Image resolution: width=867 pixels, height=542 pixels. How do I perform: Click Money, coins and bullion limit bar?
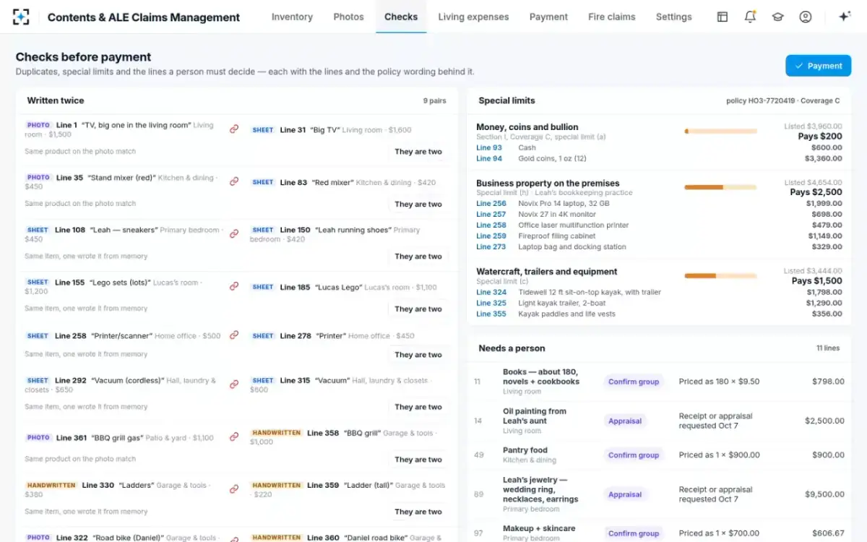coord(720,132)
